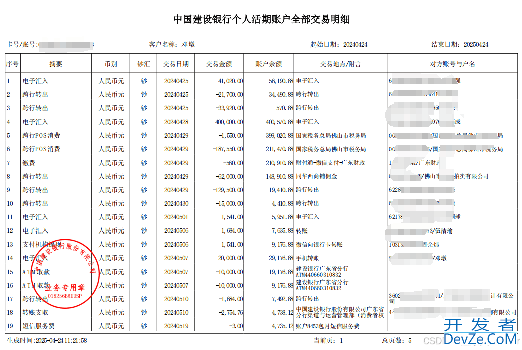Click summary 缴费 in row 7

(x=29, y=163)
